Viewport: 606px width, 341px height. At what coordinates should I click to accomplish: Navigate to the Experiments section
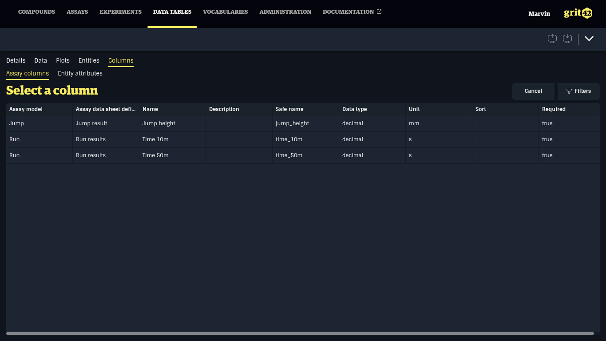[x=120, y=12]
